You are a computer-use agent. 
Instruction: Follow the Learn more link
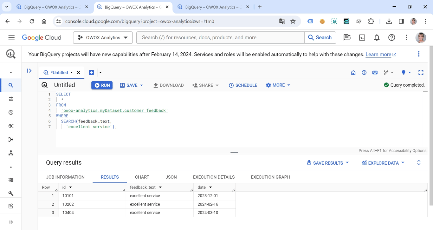381,55
